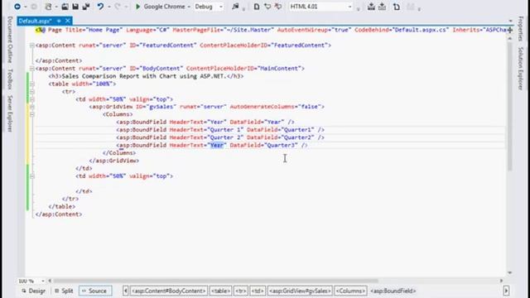Pin the Default.aspx tab
The width and height of the screenshot is (530, 298).
pos(59,21)
